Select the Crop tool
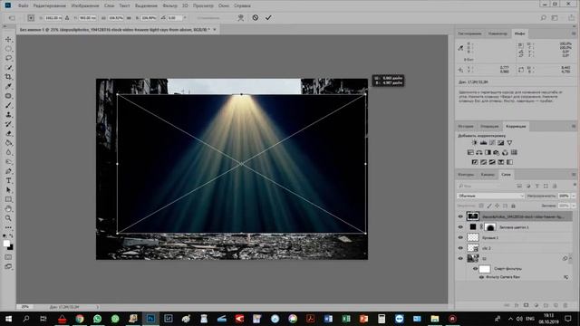Screen dimensions: 580x326 pyautogui.click(x=8, y=77)
